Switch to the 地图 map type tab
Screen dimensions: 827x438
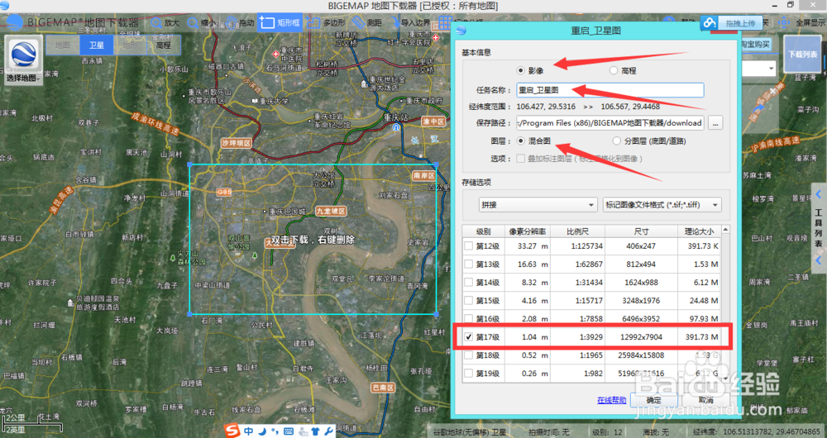(x=63, y=45)
